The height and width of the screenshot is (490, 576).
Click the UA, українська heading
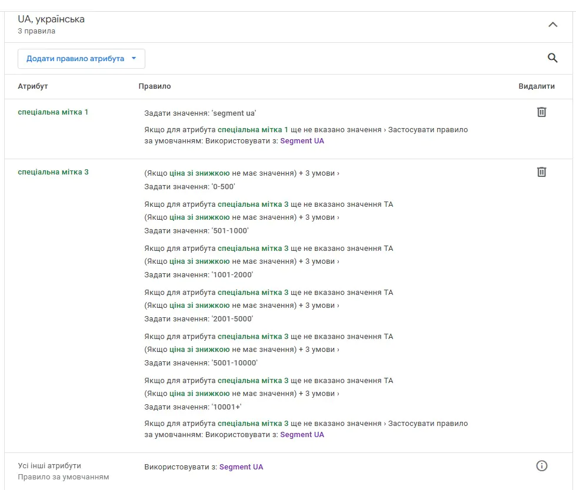51,19
